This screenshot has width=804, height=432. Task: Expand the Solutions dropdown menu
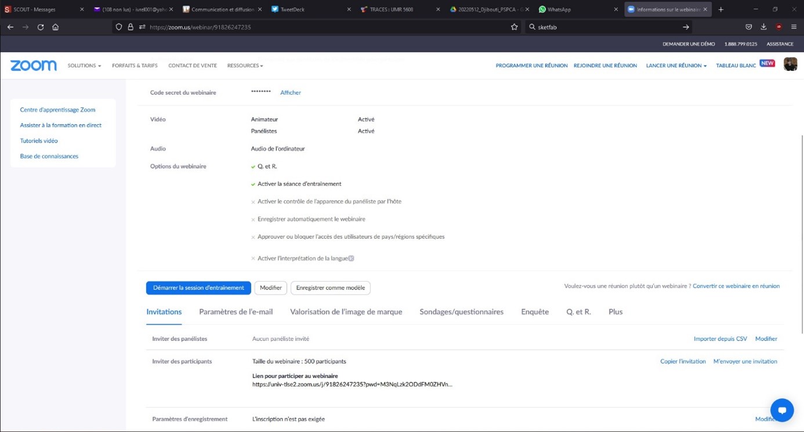[84, 66]
